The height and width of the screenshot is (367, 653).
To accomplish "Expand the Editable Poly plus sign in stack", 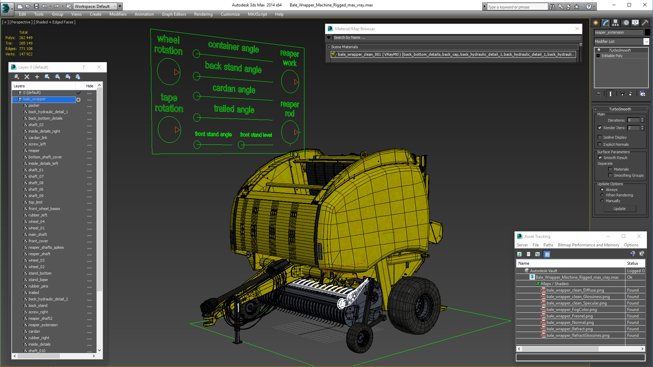I will click(598, 56).
